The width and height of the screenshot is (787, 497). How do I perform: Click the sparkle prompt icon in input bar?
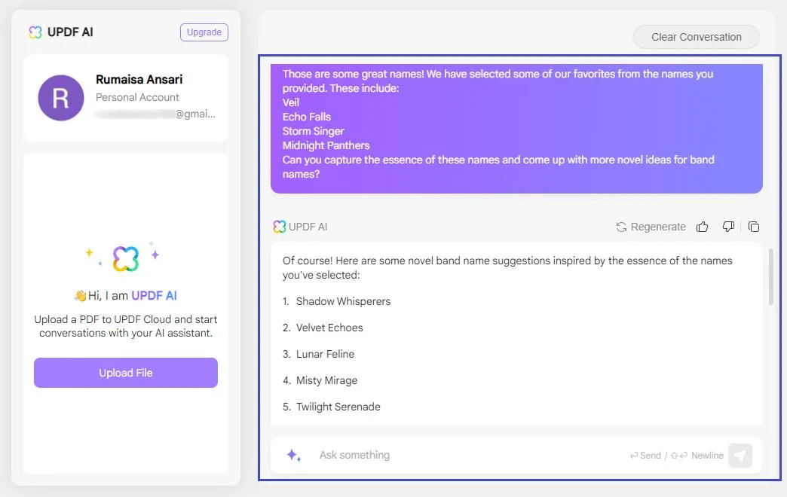coord(294,456)
